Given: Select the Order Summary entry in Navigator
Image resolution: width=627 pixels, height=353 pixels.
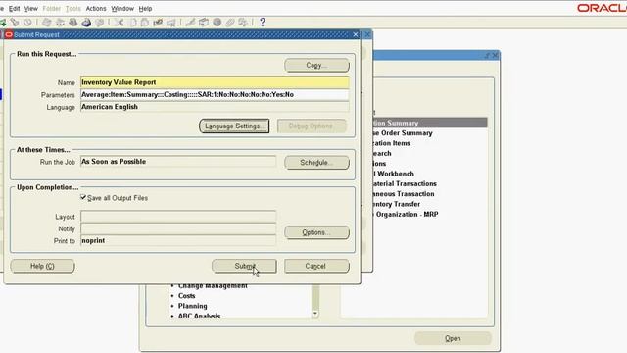Looking at the screenshot, I should [403, 133].
